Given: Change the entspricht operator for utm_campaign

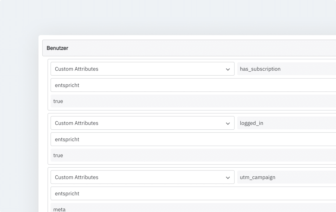Looking at the screenshot, I should pos(192,193).
